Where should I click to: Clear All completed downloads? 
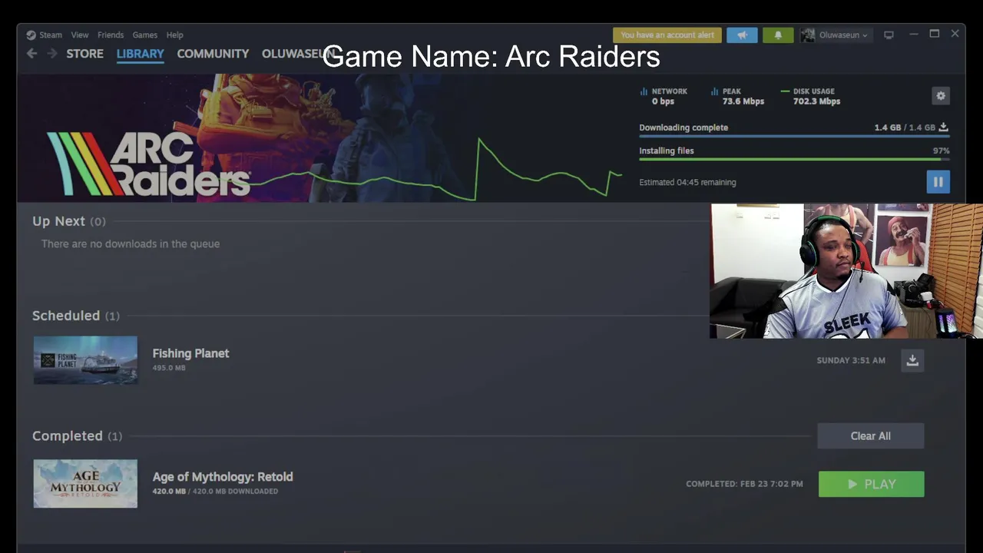pos(871,435)
